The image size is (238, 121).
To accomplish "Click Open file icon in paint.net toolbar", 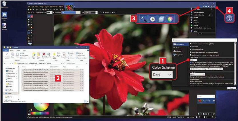I will tap(31, 9).
